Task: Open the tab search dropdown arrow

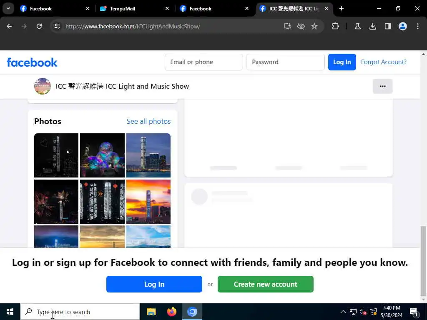Action: (x=8, y=8)
